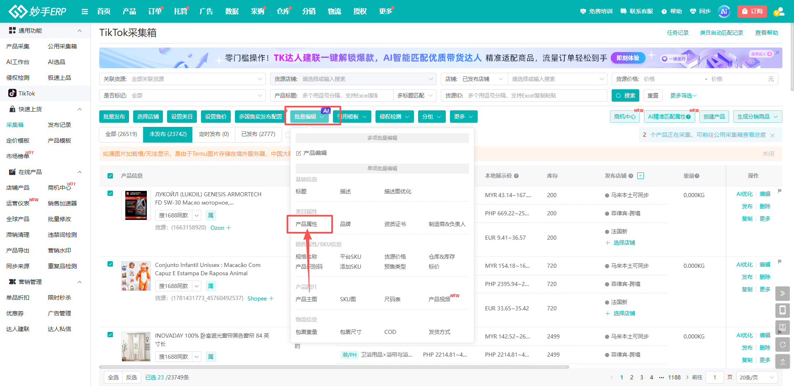Collapse the 通用功能 sidebar section
794x386 pixels.
80,31
